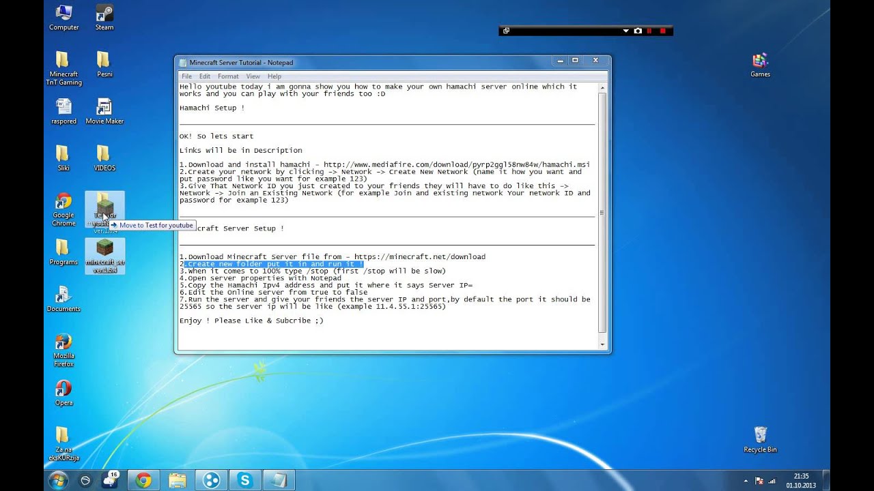The width and height of the screenshot is (874, 491).
Task: Select the VIDEOS folder icon
Action: pos(104,158)
